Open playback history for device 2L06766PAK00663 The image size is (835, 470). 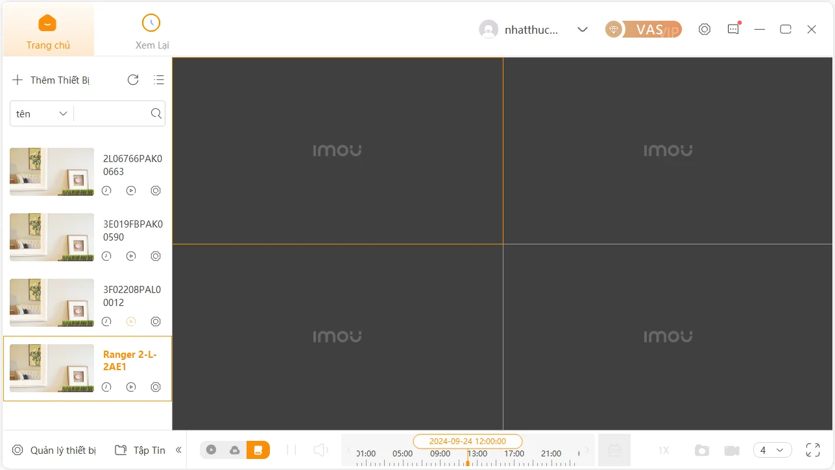tap(107, 191)
